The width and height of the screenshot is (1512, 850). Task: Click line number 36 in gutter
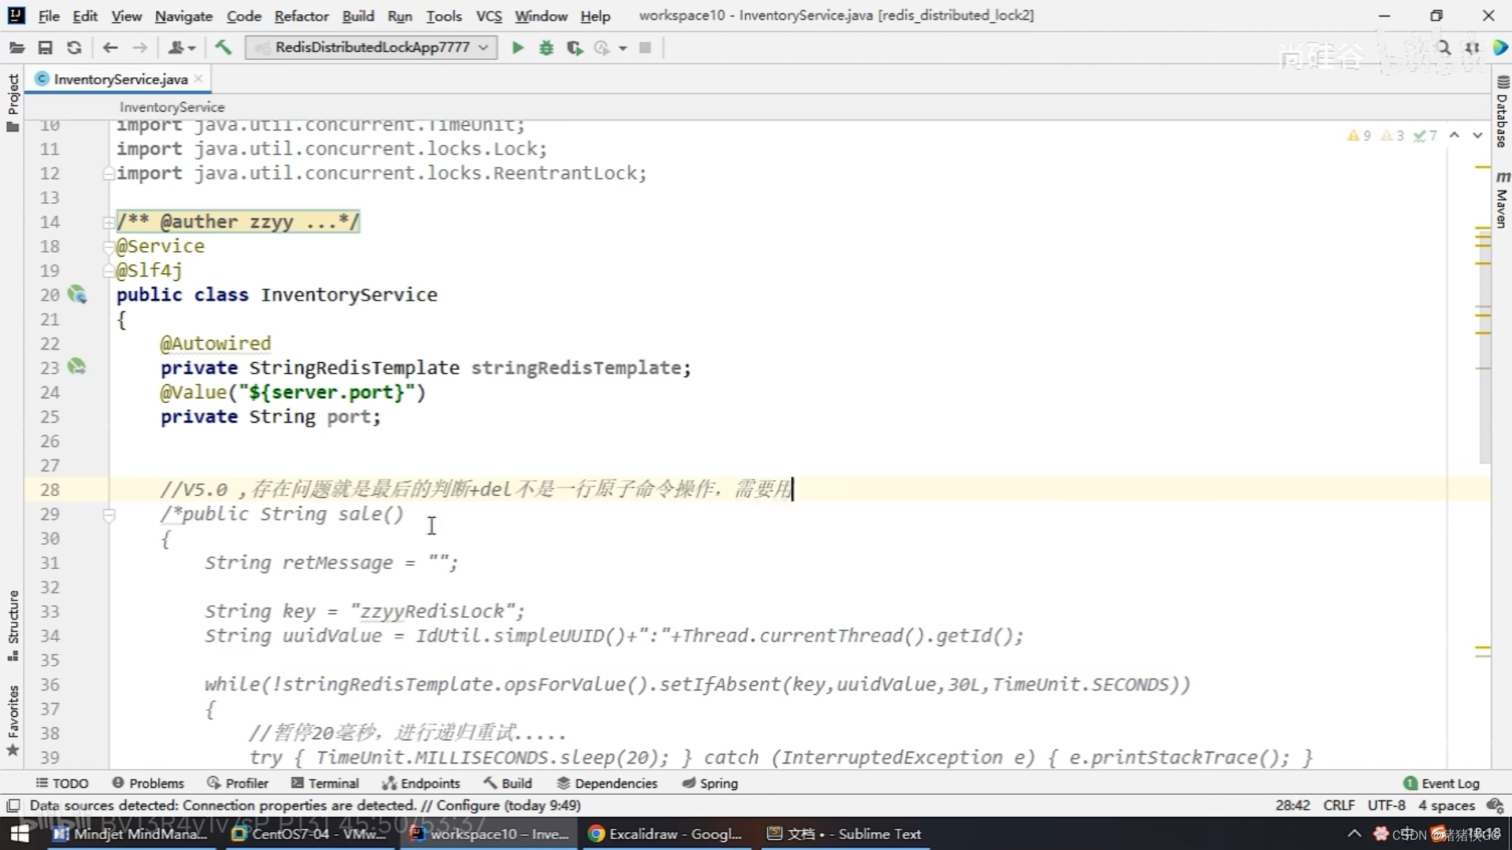(50, 685)
